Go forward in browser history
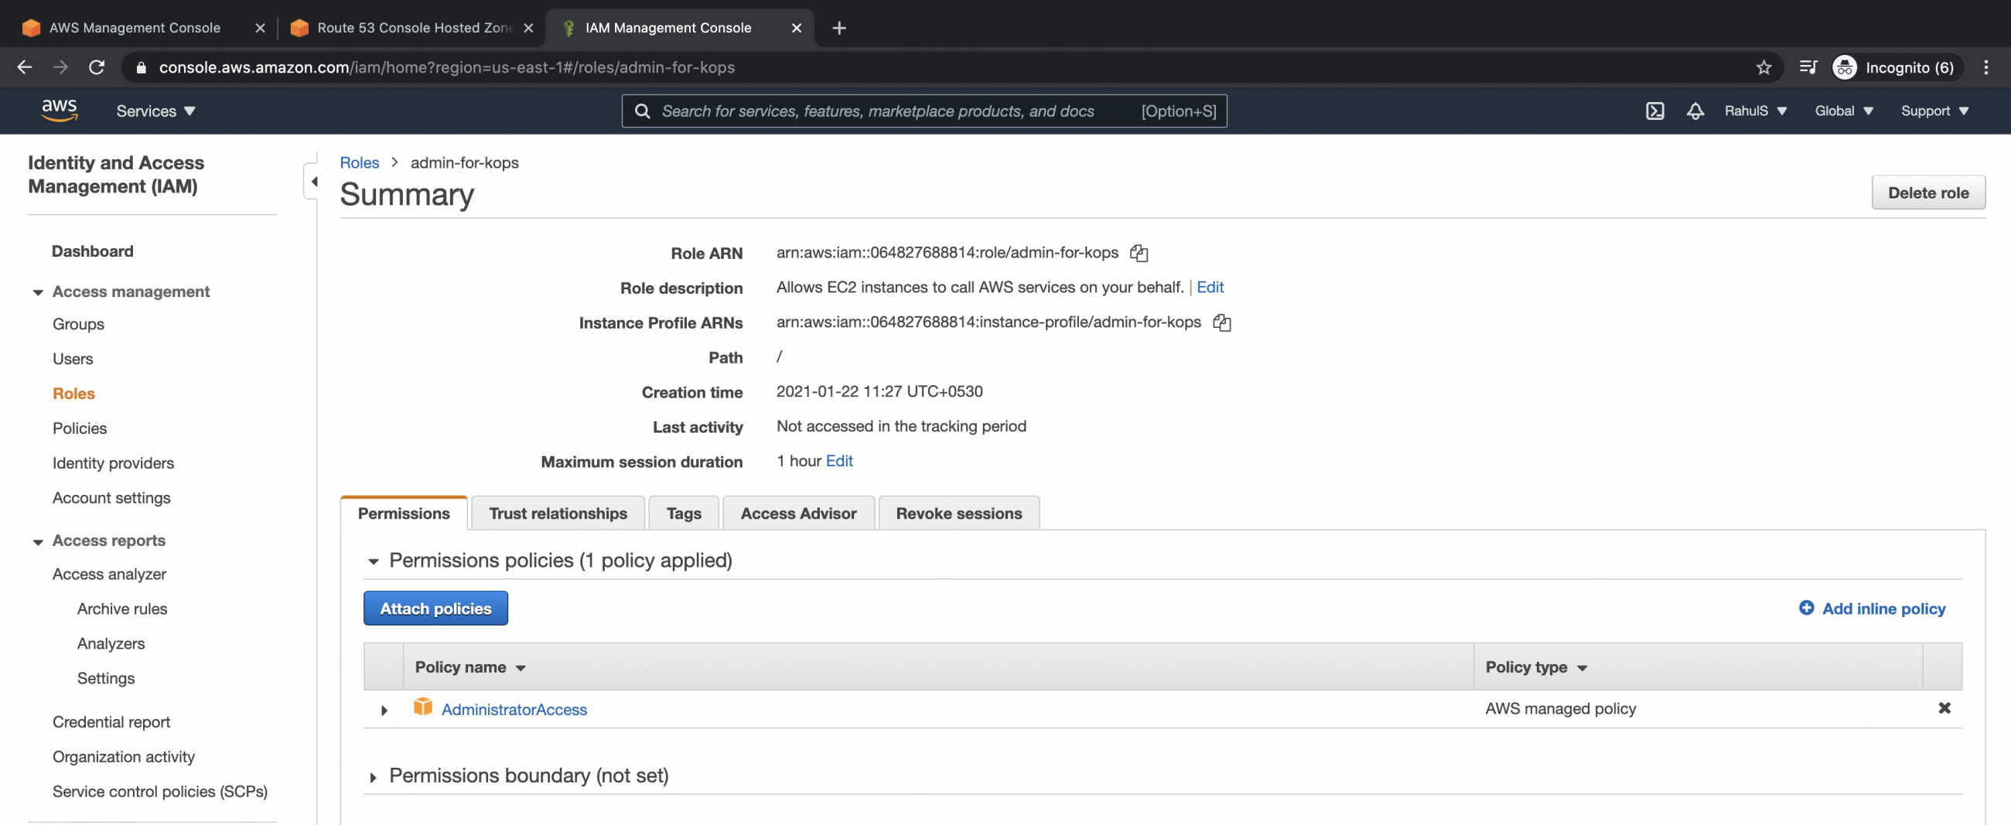Screen dimensions: 2011x825 [x=60, y=67]
